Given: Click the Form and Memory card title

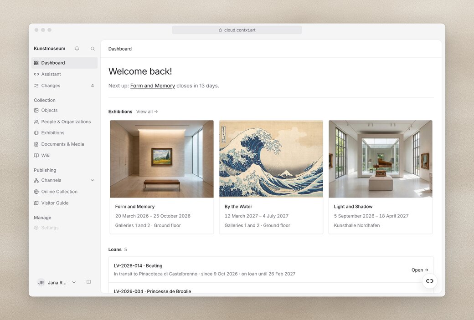Looking at the screenshot, I should [135, 207].
